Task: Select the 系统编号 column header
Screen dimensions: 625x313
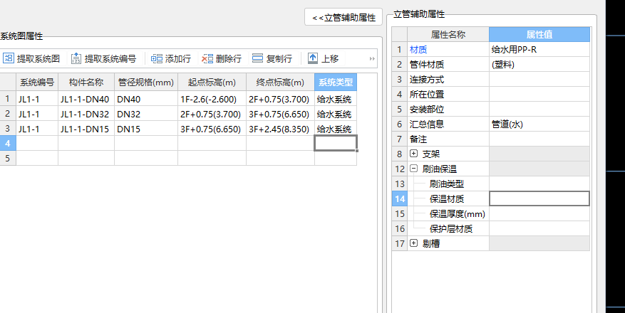Action: coord(37,83)
